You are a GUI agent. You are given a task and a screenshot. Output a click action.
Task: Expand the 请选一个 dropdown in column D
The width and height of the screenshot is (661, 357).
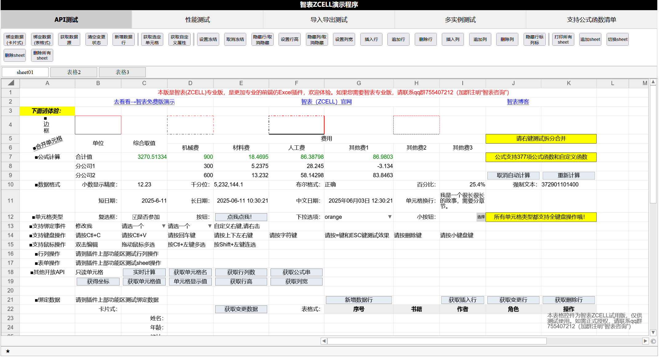click(x=210, y=226)
